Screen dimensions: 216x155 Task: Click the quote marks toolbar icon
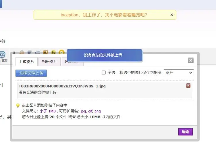click(14, 53)
